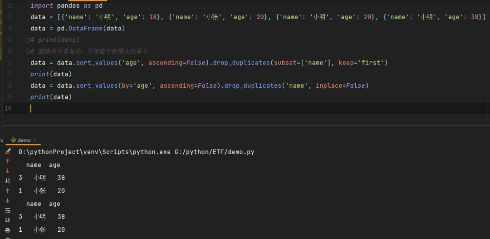
Task: Toggle scroll to end of console output
Action: point(8,220)
